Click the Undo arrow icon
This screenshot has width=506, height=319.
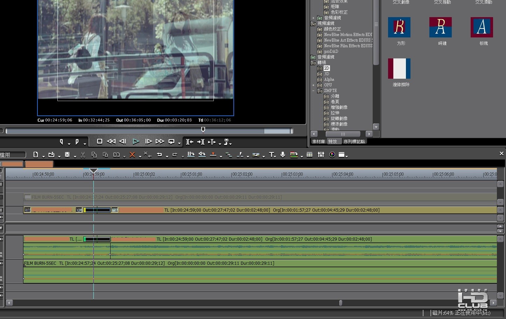[x=159, y=155]
